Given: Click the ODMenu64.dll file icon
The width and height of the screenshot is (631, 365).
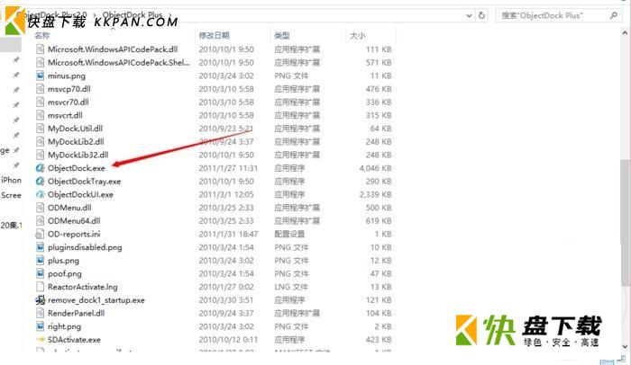Looking at the screenshot, I should tap(40, 221).
